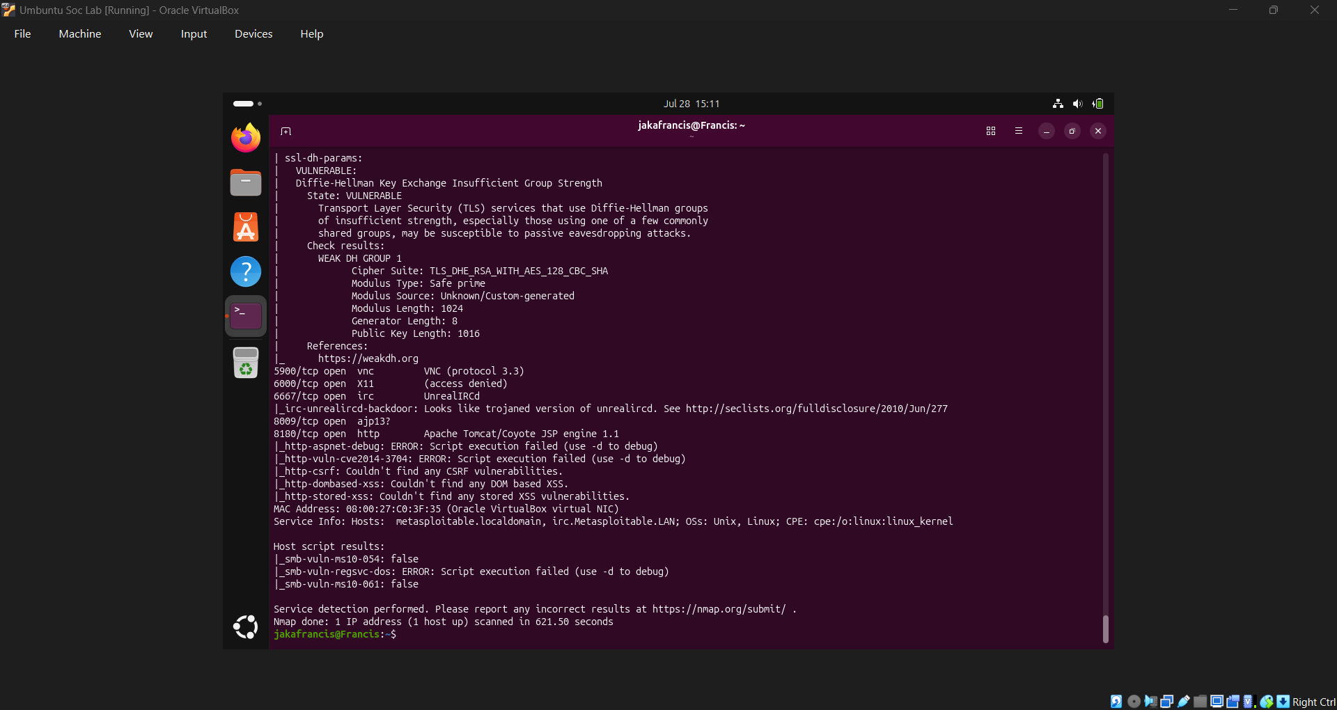Open the VirtualBox Machine menu
Viewport: 1337px width, 710px height.
(80, 33)
